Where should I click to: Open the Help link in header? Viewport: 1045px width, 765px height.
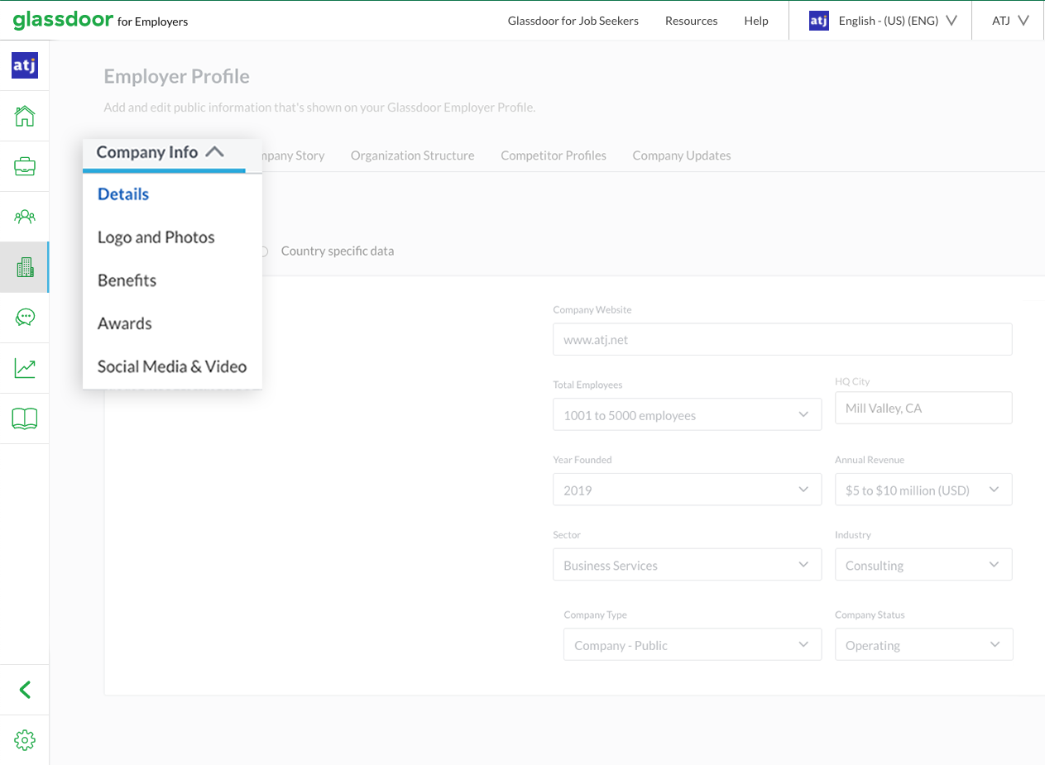pos(755,21)
